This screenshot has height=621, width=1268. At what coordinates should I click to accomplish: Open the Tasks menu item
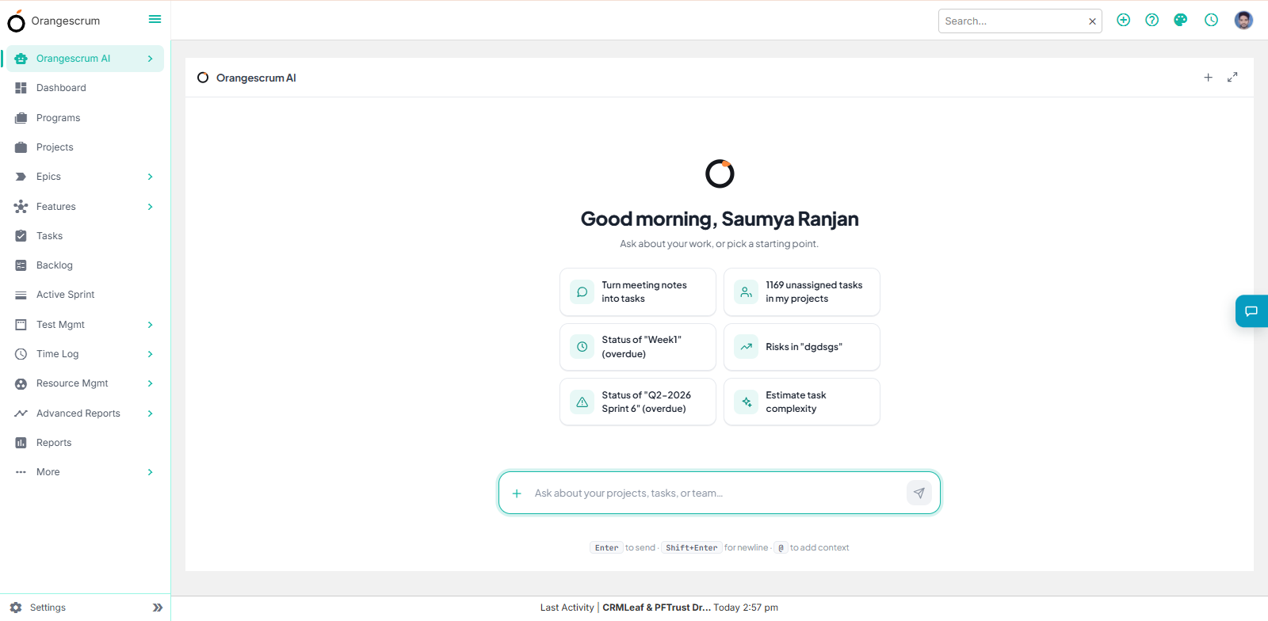(x=85, y=236)
